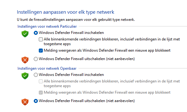Click the 'toegestane apps' label text under Particulier
The image size is (187, 112).
pos(57,44)
